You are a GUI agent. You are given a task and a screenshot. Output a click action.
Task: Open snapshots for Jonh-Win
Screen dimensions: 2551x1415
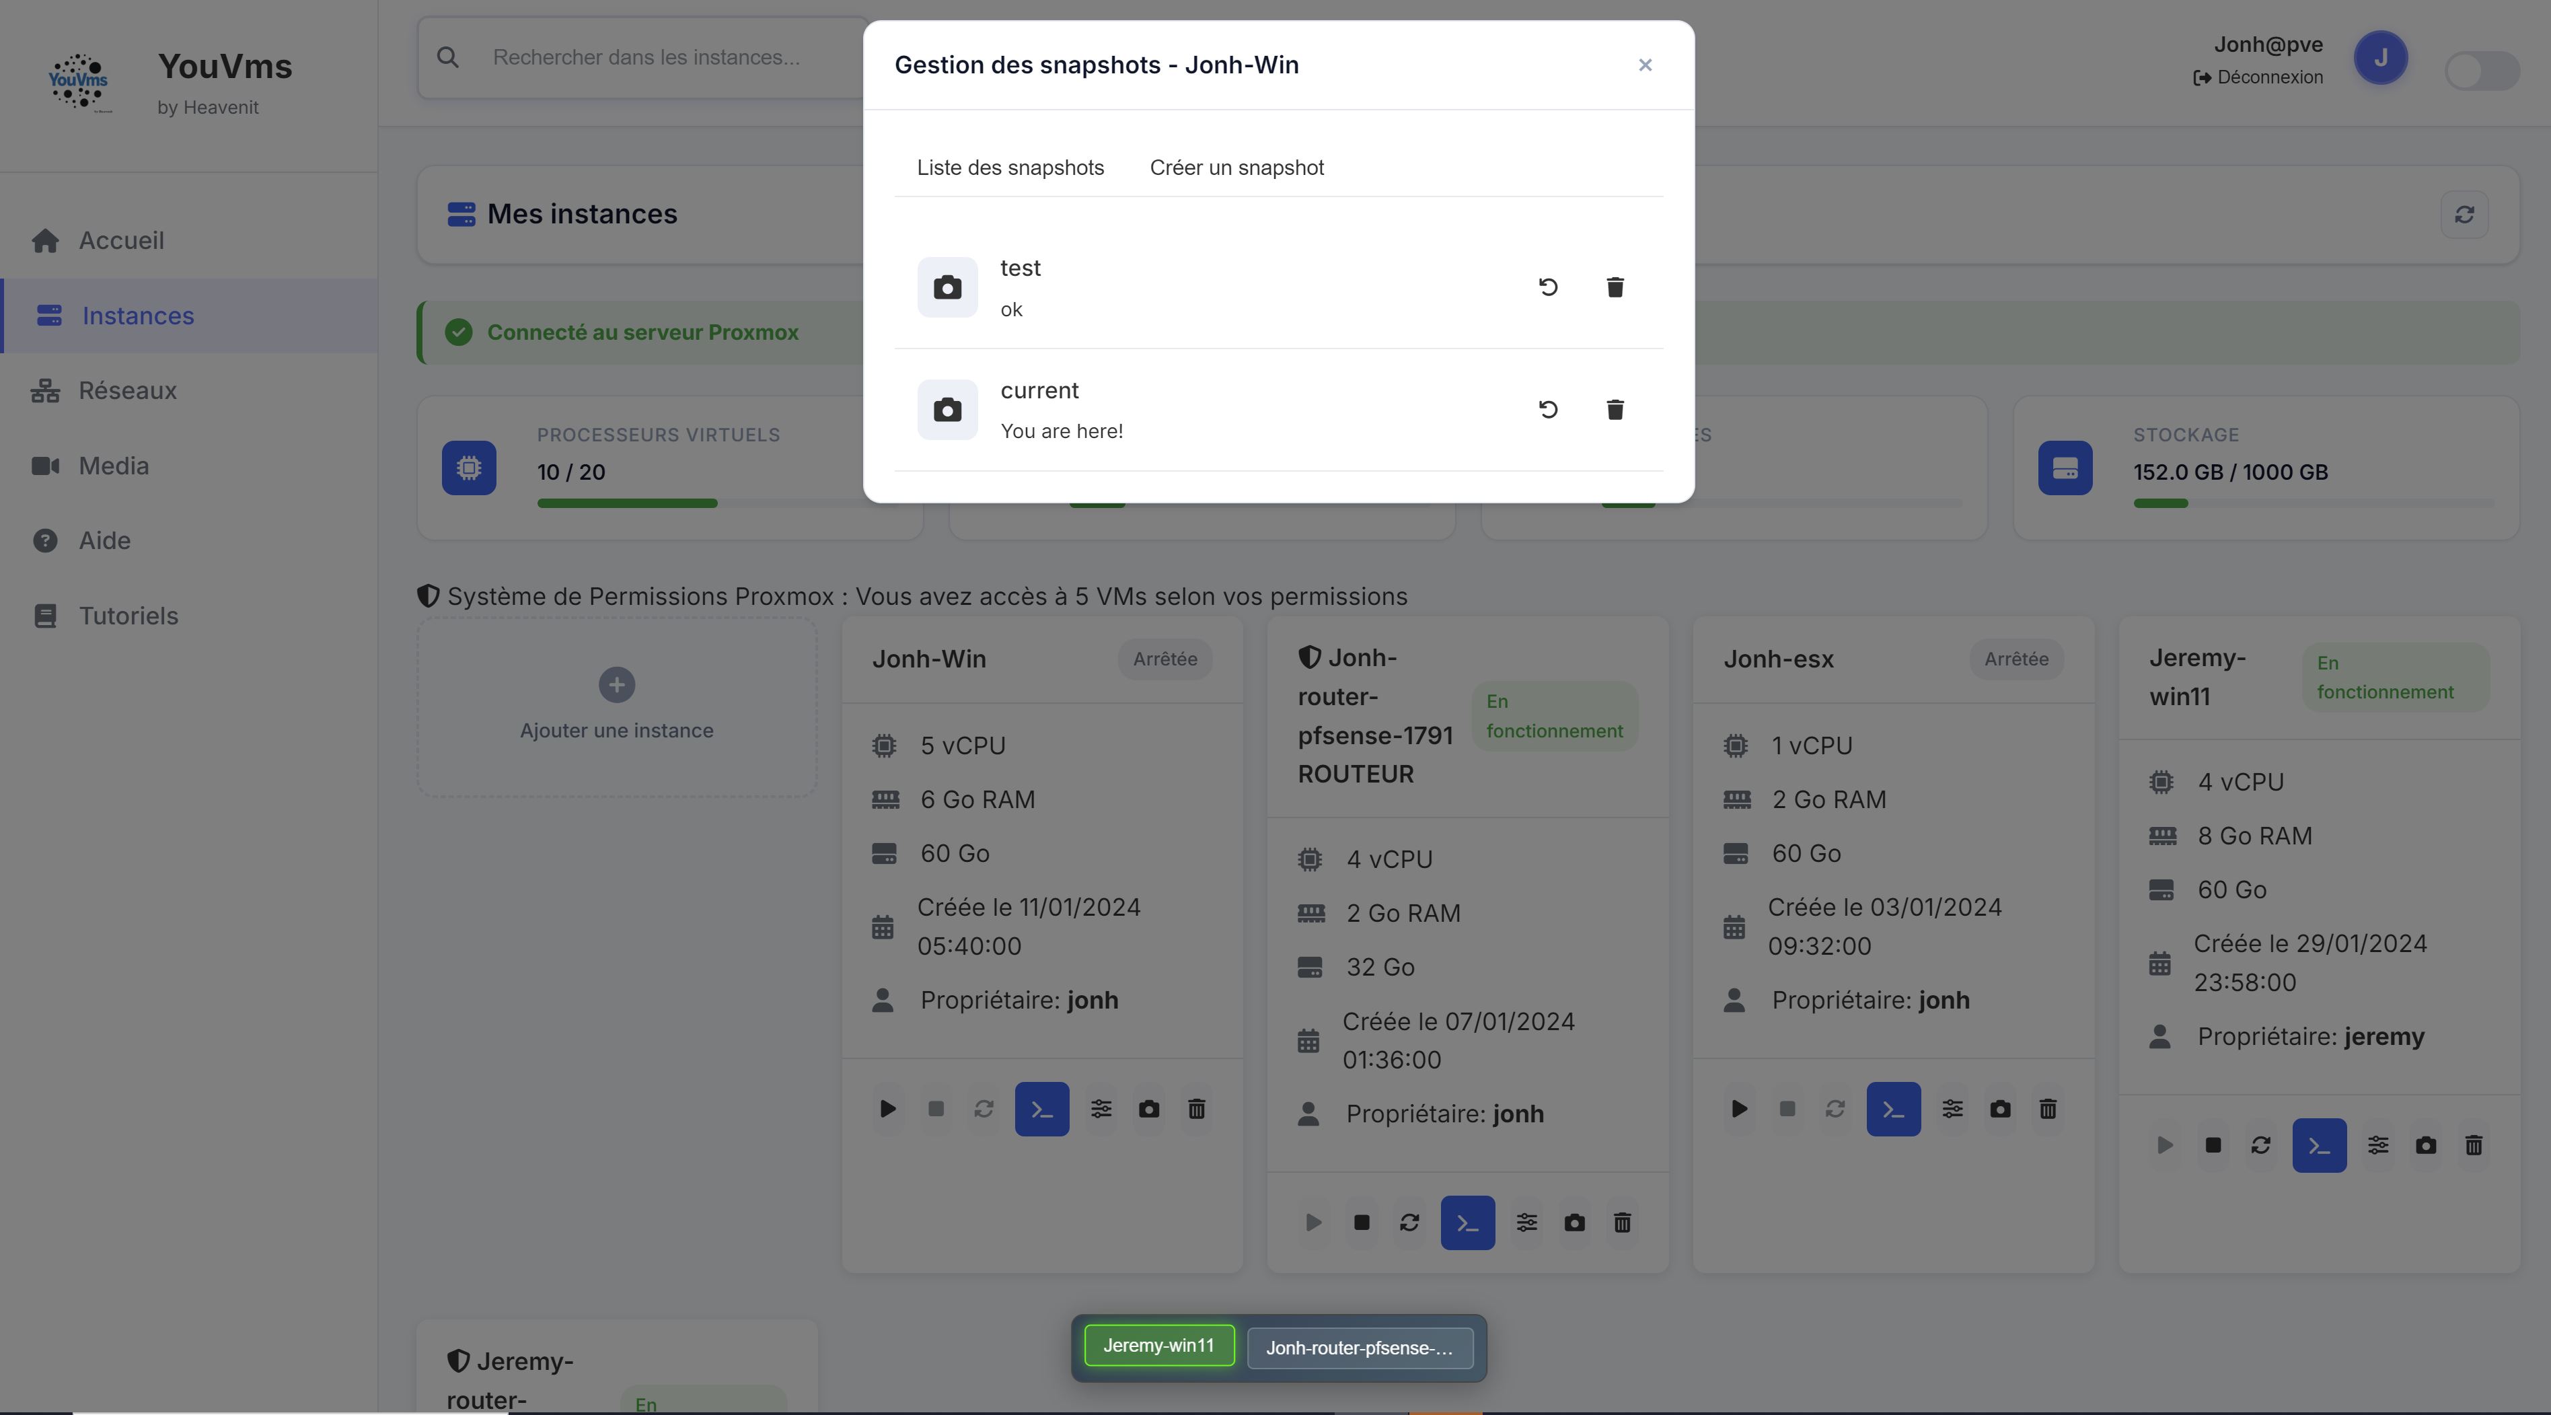(x=1149, y=1109)
